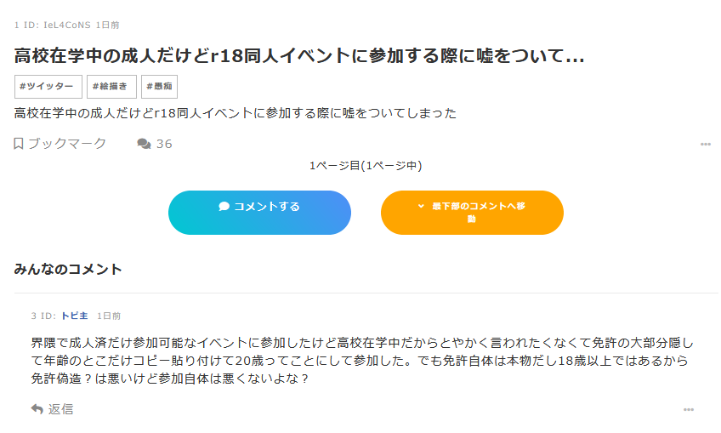Toggle the ブックマーク label on the post

[67, 144]
